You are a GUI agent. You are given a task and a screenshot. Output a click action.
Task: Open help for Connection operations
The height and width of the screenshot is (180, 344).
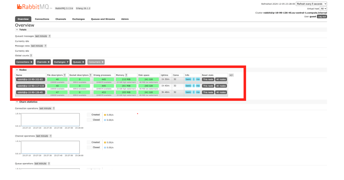click(x=54, y=108)
